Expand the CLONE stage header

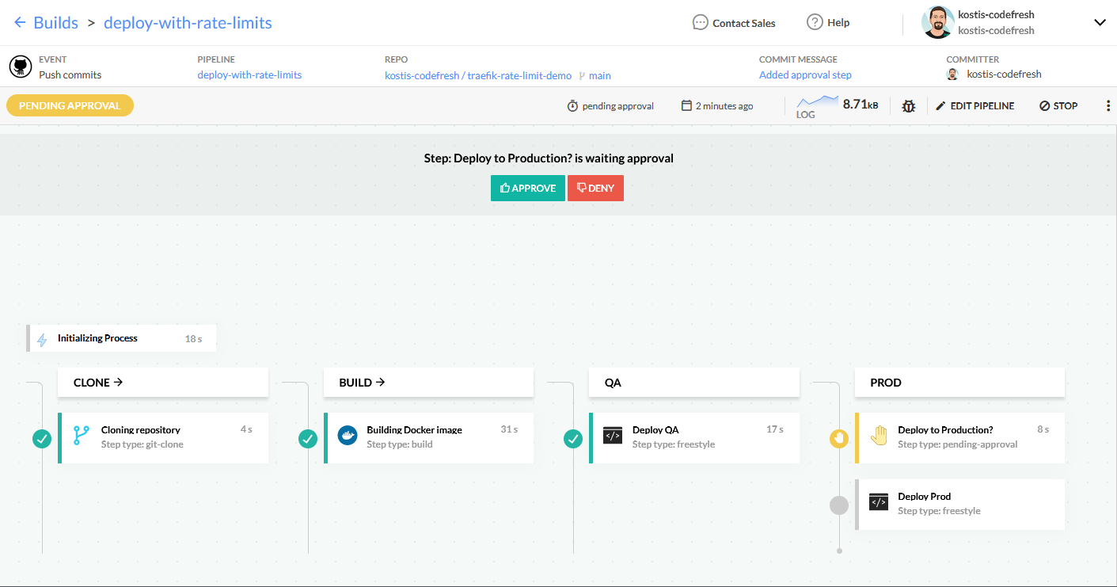point(163,382)
